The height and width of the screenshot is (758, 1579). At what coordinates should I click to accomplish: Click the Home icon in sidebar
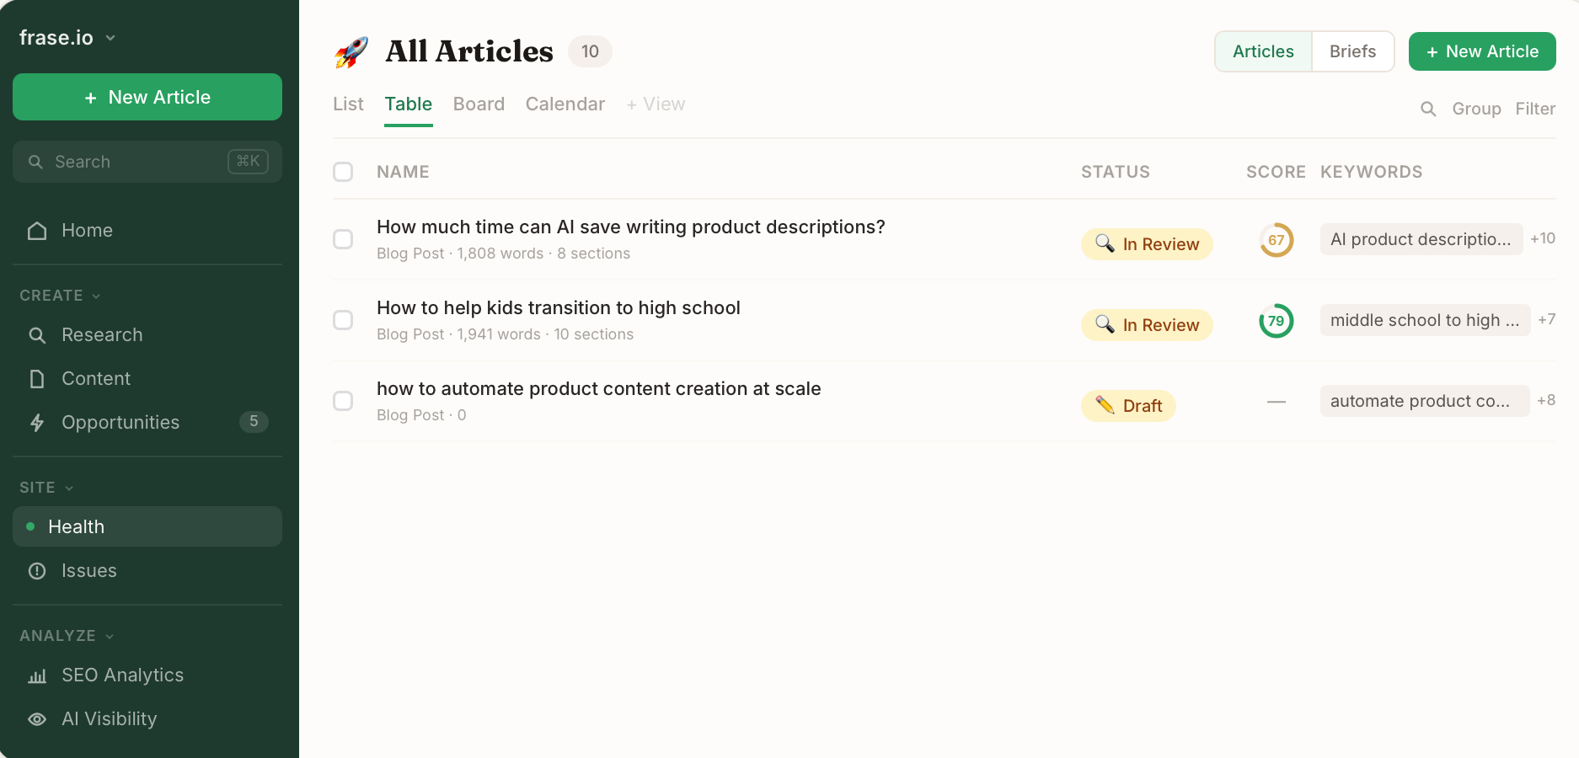(x=37, y=230)
